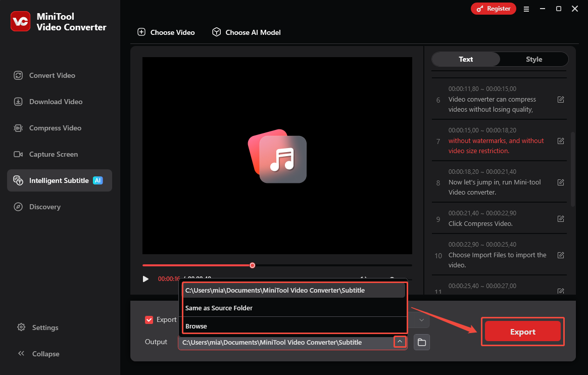Open the hamburger menu
This screenshot has height=375, width=588.
tap(526, 9)
